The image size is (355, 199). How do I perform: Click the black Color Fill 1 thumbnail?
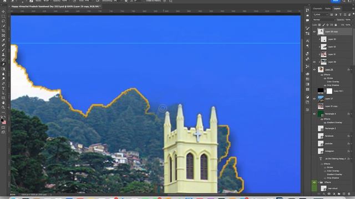click(x=321, y=91)
